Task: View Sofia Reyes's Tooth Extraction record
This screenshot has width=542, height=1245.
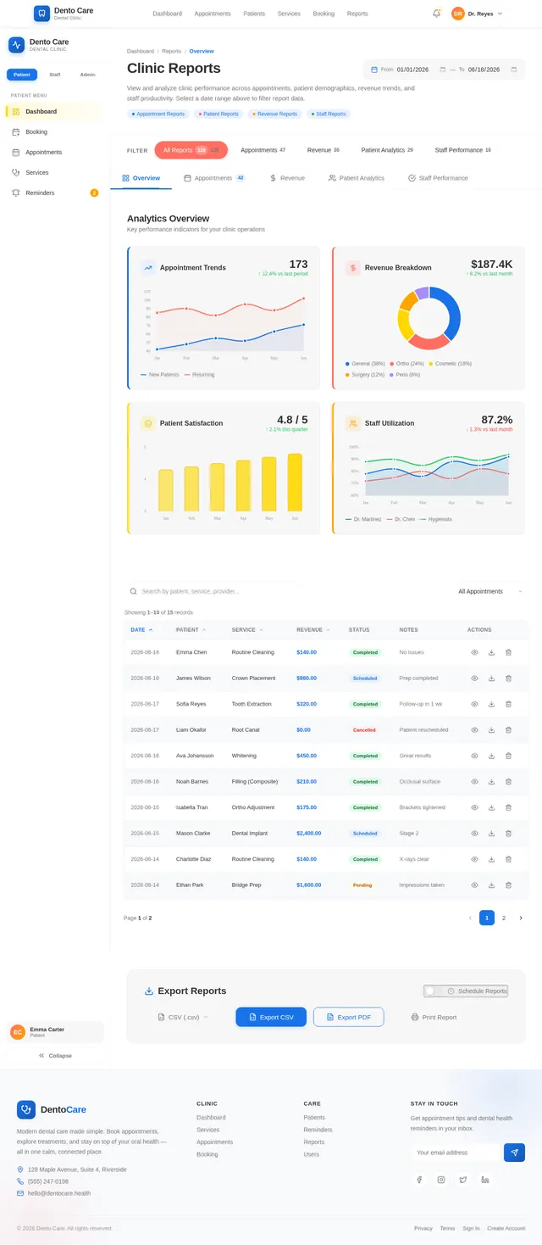Action: click(474, 704)
